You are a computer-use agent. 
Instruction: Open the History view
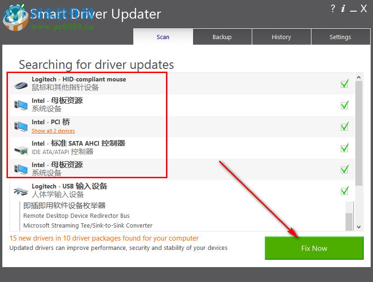coord(281,36)
